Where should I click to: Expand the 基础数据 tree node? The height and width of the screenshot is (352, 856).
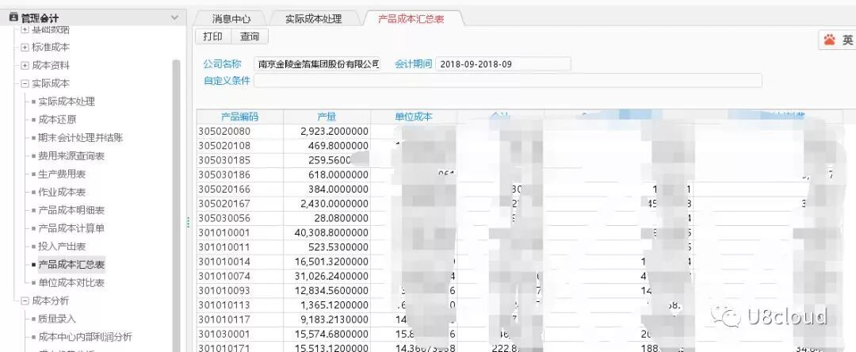coord(25,30)
